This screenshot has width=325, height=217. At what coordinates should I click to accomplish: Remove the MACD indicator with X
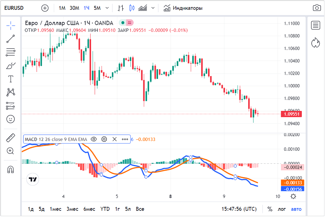point(115,139)
